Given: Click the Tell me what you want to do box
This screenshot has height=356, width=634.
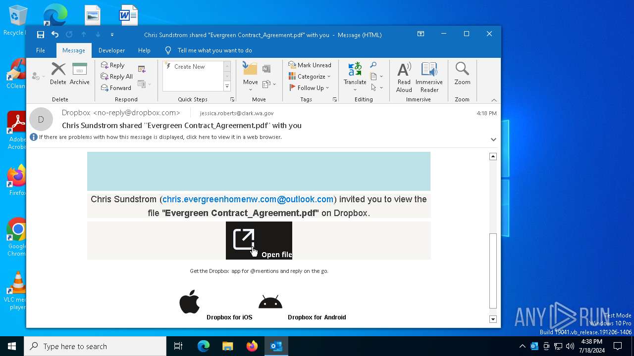Looking at the screenshot, I should (214, 50).
